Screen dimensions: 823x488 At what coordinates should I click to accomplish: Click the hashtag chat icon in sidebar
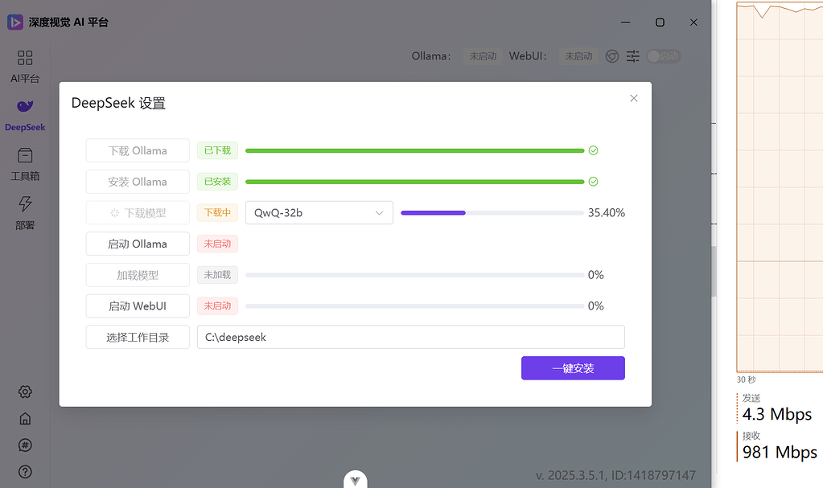[25, 445]
